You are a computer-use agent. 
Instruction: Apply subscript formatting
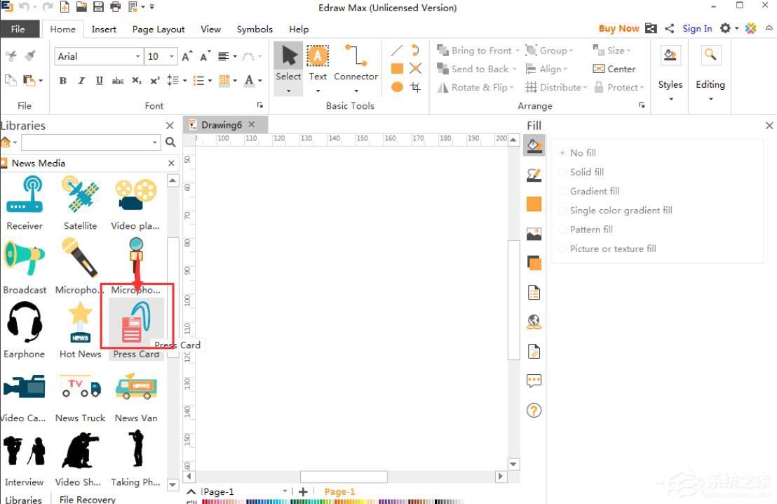(x=137, y=80)
